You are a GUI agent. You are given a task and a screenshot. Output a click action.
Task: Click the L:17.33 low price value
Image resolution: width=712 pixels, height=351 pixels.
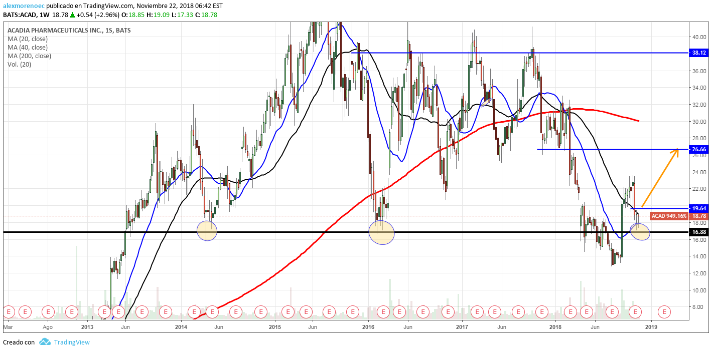tap(183, 15)
